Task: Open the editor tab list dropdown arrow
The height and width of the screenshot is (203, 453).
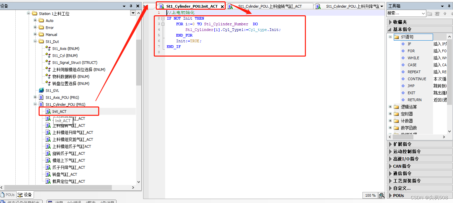Action: 382,6
